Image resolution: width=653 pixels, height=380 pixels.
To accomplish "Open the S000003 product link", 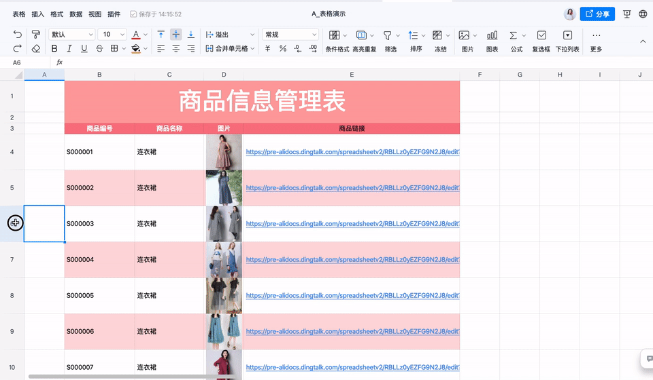I will point(352,224).
